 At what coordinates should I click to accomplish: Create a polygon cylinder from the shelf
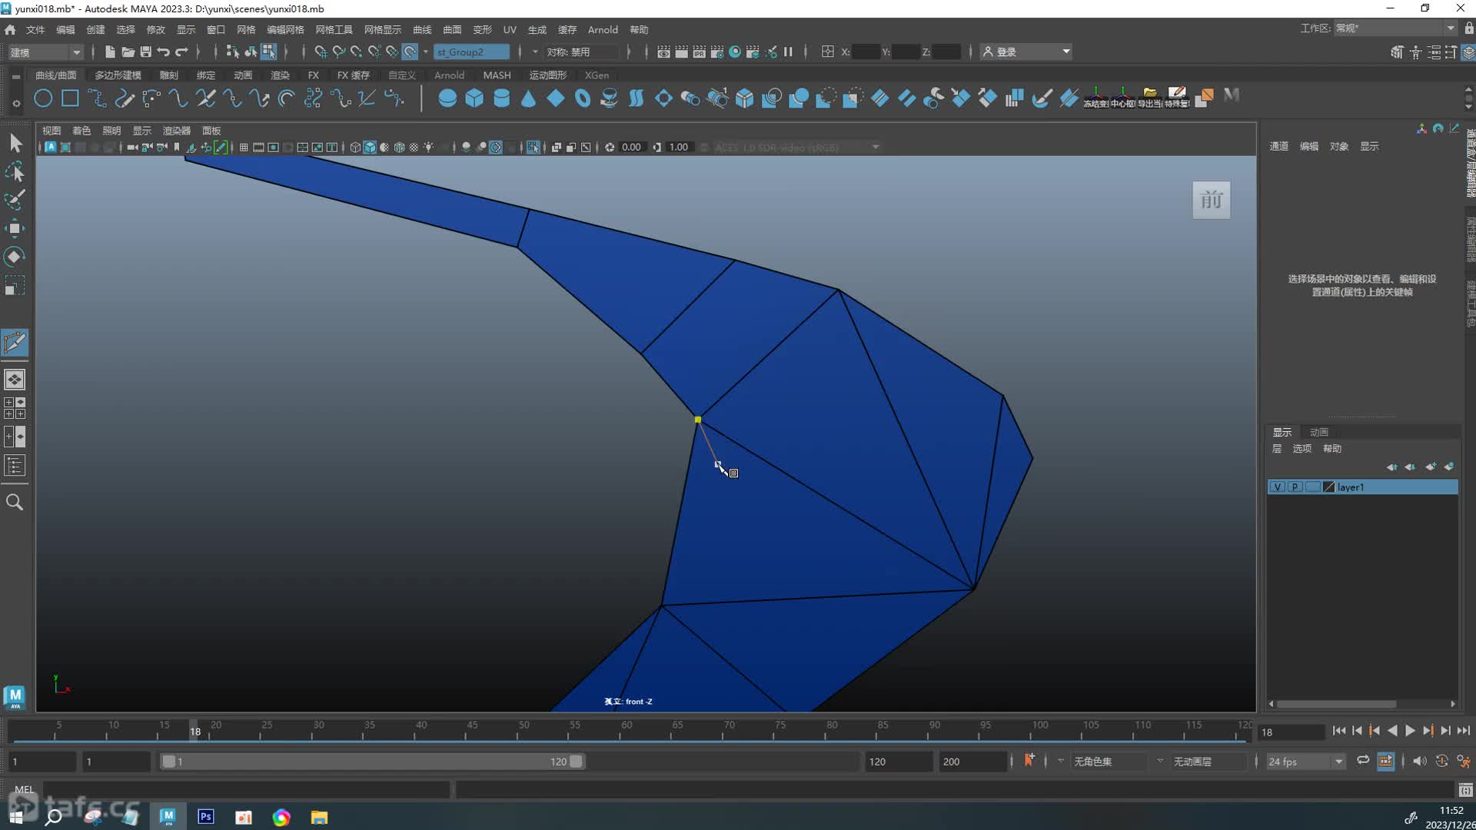501,98
